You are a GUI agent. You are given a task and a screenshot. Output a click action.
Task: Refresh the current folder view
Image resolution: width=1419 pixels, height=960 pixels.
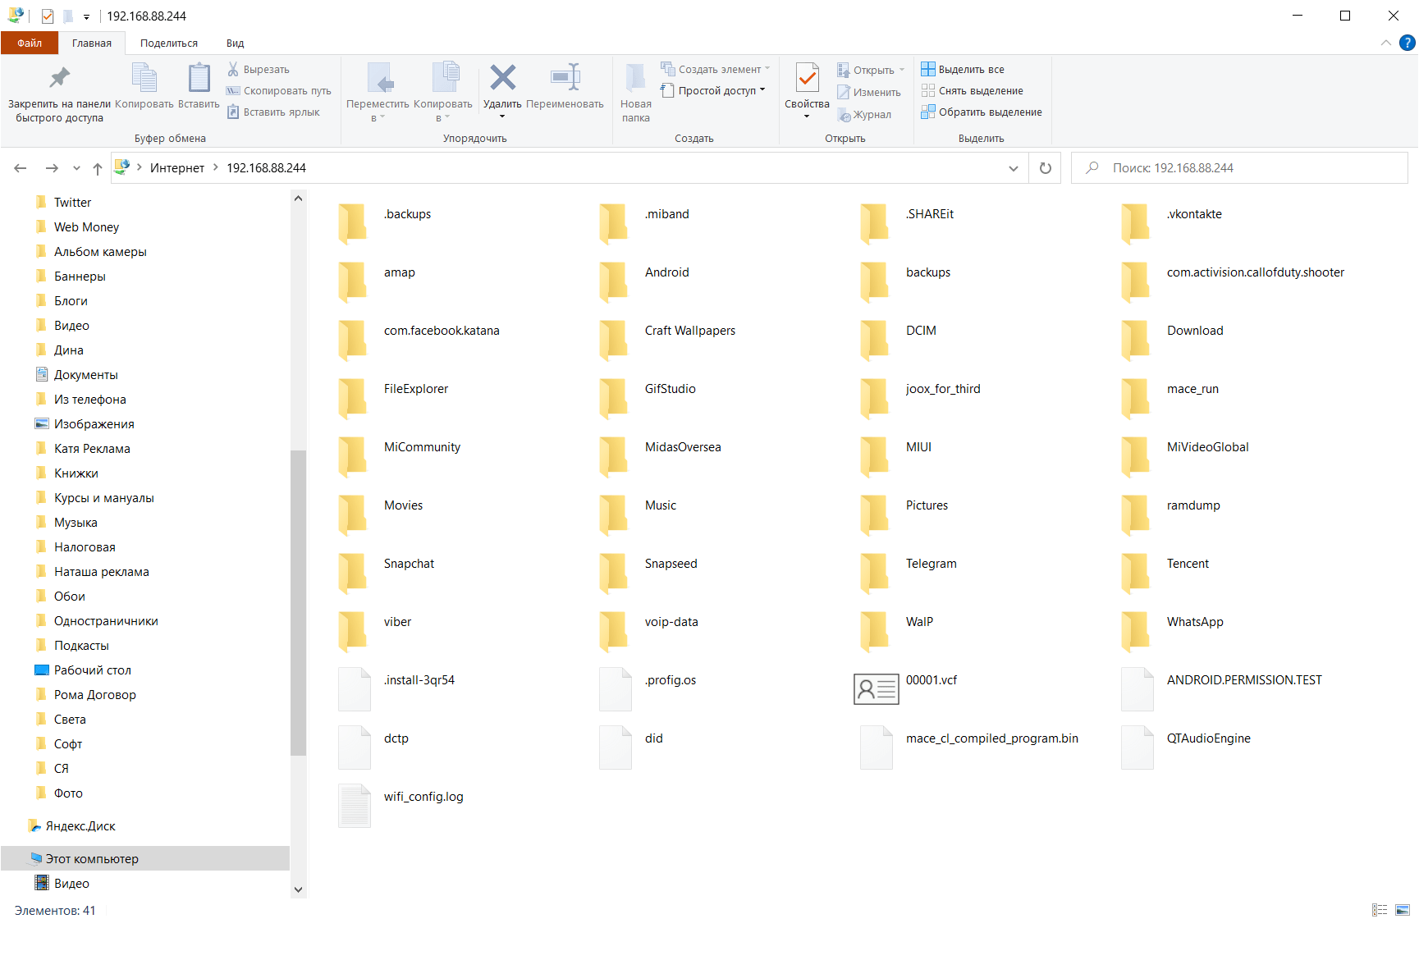[x=1045, y=168]
